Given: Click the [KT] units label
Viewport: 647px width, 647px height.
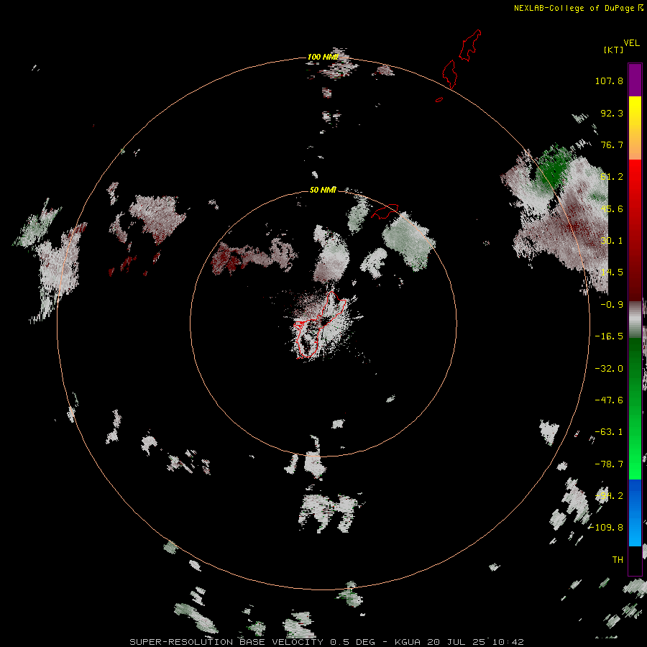Looking at the screenshot, I should 614,50.
